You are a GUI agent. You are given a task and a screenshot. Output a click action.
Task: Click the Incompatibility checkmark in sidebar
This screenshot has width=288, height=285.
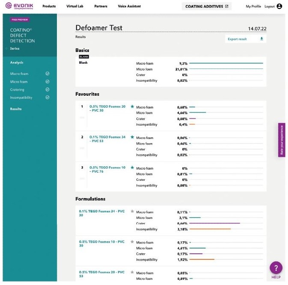coord(48,97)
